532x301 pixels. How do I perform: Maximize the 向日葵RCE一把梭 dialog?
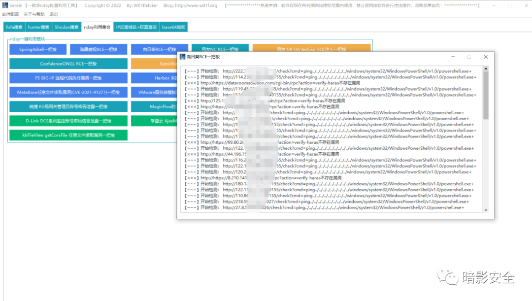(x=469, y=57)
